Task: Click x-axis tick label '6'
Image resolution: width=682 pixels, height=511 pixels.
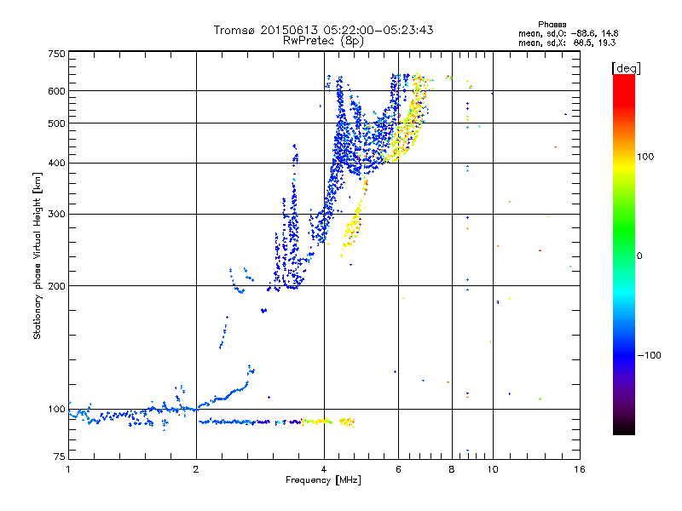Action: click(x=398, y=469)
